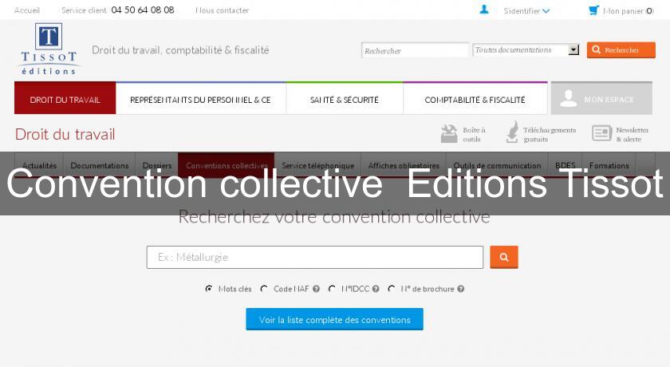This screenshot has height=367, width=670.
Task: Expand the S'identifier login dropdown
Action: pyautogui.click(x=526, y=10)
